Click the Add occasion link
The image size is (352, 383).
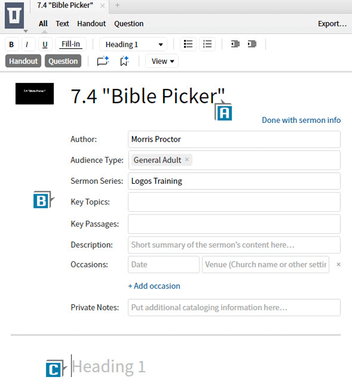click(x=154, y=286)
